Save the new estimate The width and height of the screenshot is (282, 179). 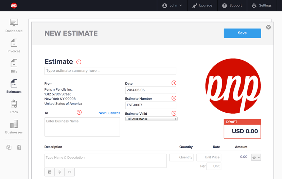pyautogui.click(x=242, y=33)
